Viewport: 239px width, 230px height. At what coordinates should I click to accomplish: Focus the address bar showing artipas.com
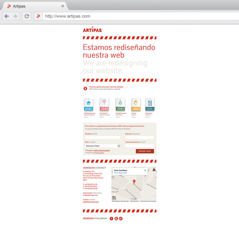tap(140, 16)
